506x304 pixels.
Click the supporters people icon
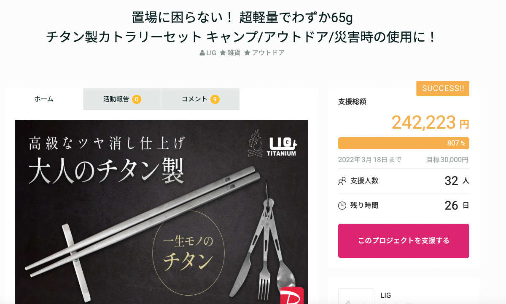342,181
